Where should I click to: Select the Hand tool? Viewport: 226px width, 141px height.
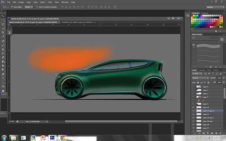coord(3,91)
